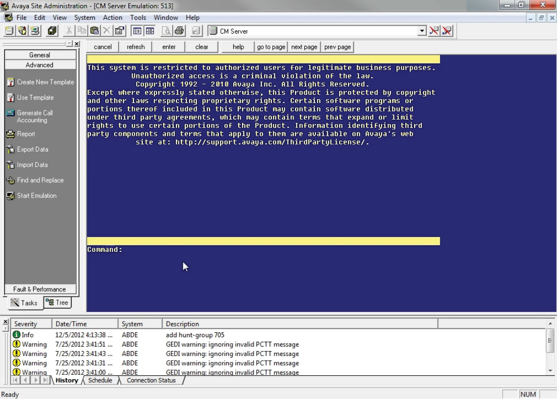557x399 pixels.
Task: Click the Paste clipboard toolbar icon
Action: (x=94, y=31)
